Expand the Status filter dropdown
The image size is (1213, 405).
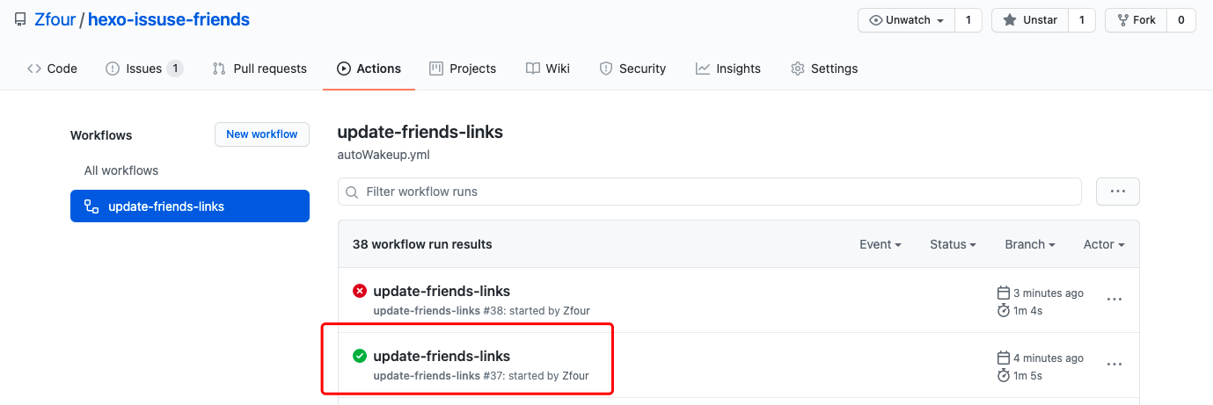953,244
